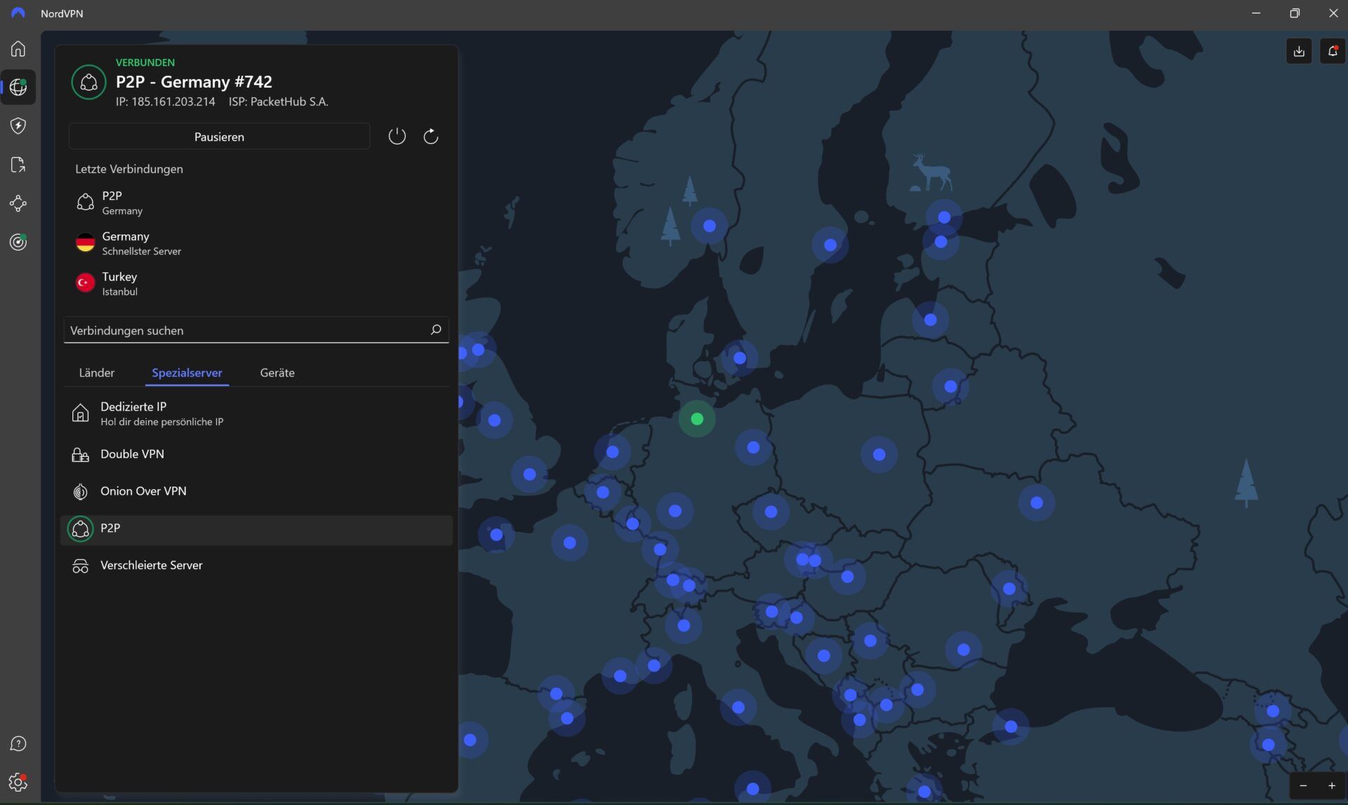Select Onion Over VPN server type
1348x805 pixels.
pos(256,491)
